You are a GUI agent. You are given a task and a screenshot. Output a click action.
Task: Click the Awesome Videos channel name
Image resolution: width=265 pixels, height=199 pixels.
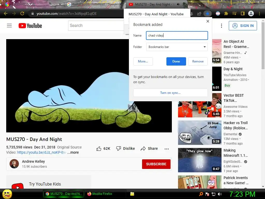(235, 107)
